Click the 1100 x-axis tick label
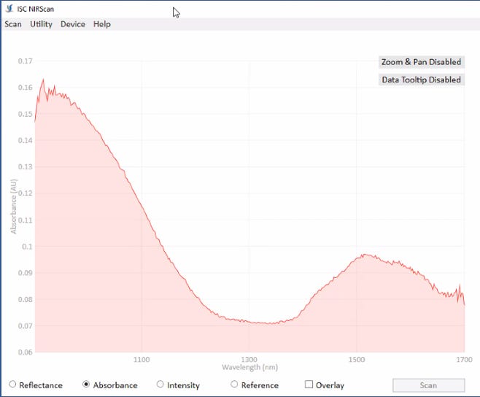Viewport: 480px width, 397px height. (x=142, y=359)
